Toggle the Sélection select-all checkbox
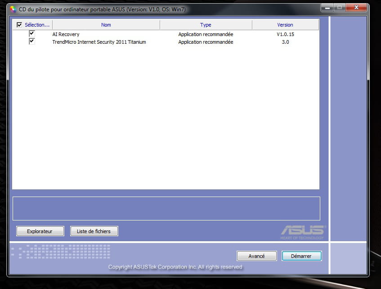 [x=19, y=25]
